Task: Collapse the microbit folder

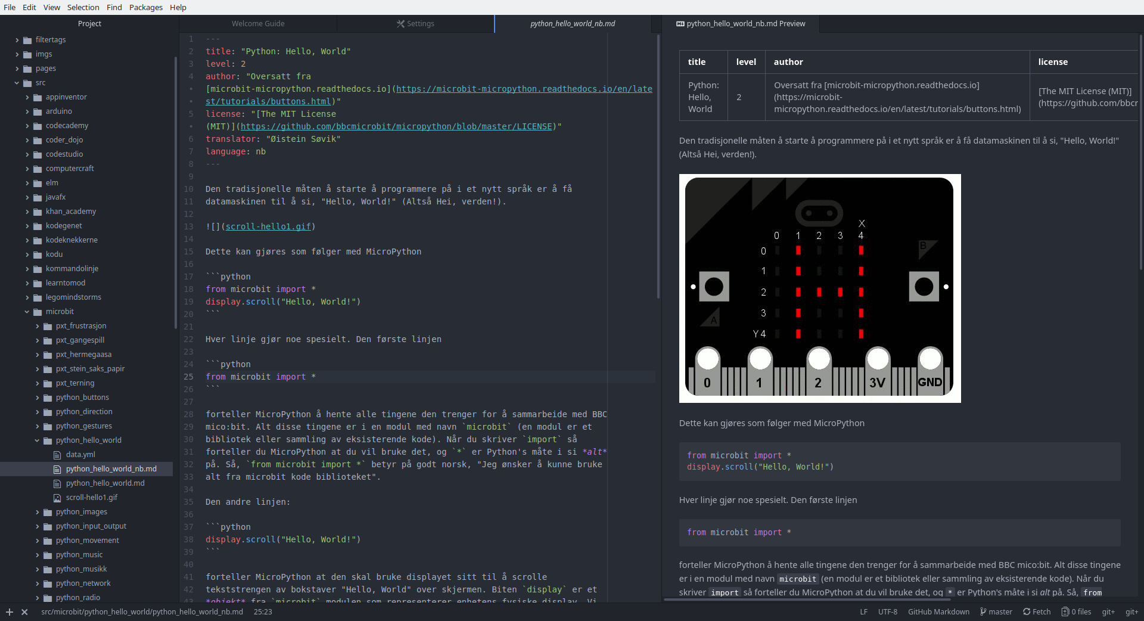Action: [x=27, y=312]
